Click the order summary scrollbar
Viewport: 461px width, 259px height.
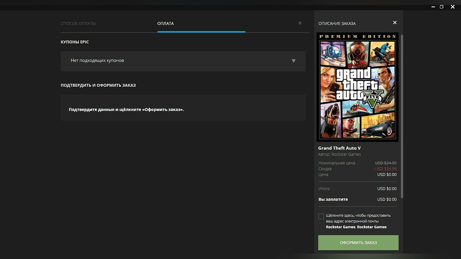click(x=402, y=115)
